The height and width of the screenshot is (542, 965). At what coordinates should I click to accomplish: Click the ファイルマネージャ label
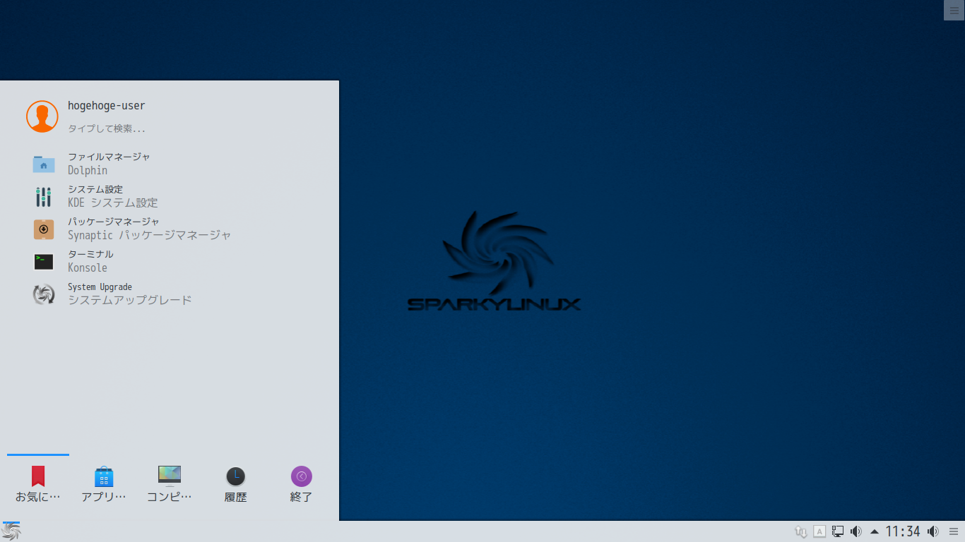(109, 157)
